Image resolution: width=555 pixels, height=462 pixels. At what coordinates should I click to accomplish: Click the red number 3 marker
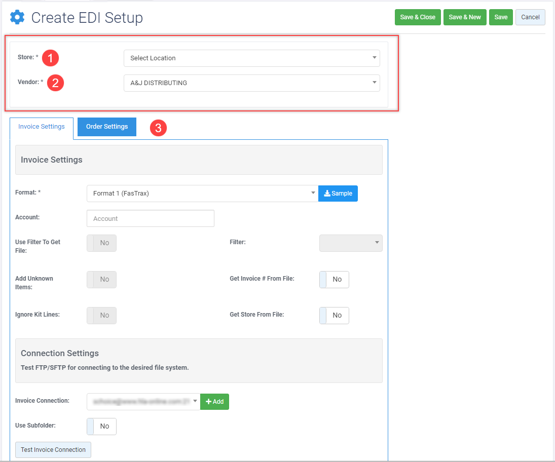click(158, 128)
